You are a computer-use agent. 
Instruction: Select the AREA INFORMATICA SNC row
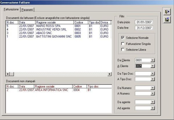click(x=59, y=90)
